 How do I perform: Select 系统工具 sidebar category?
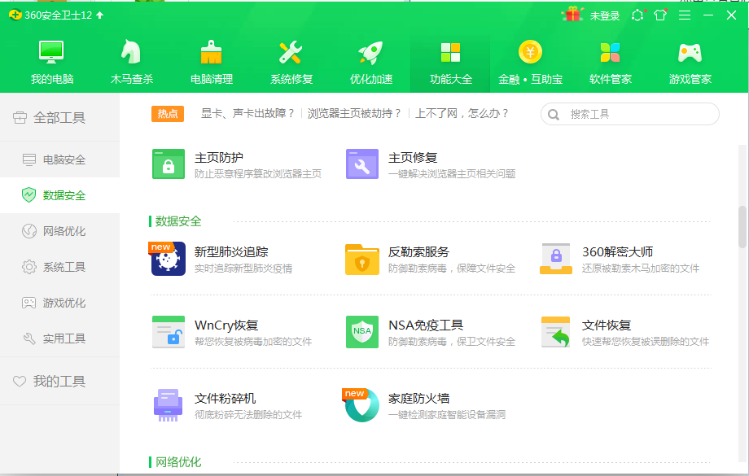tap(59, 267)
